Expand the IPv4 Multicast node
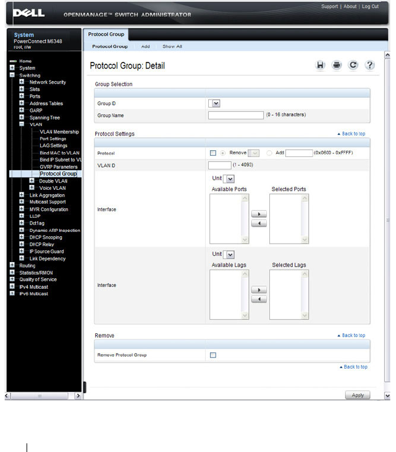Screen dimensions: 396x452 coord(12,286)
